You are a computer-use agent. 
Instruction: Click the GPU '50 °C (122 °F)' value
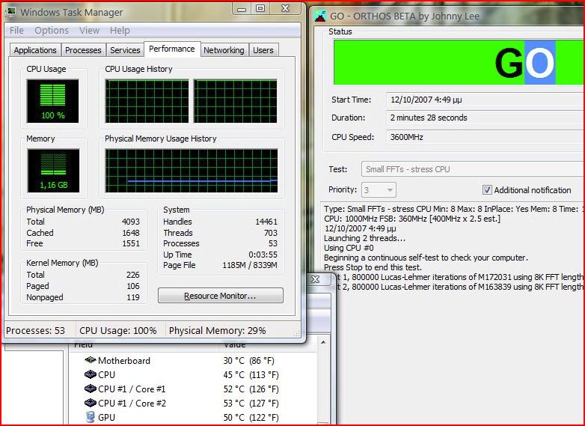coord(251,418)
